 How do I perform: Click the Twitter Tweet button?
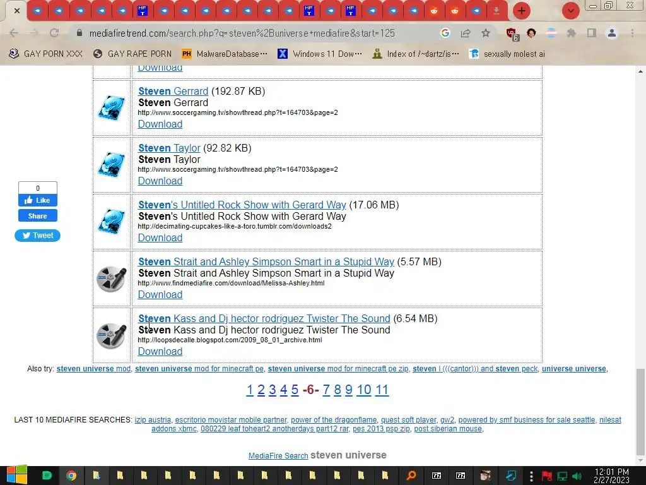37,236
